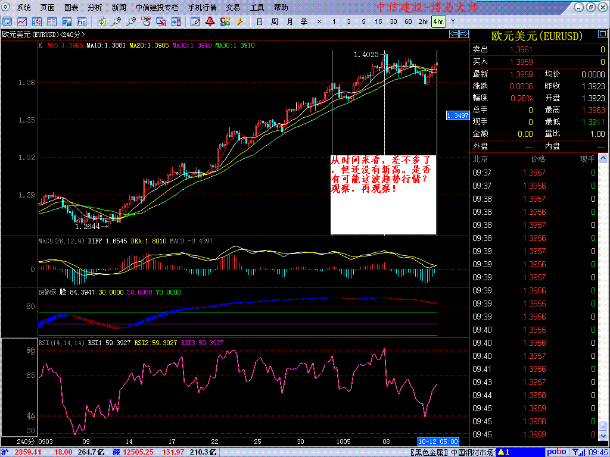610x457 pixels.
Task: Click the blue arrow side panel icon
Action: 176,21
